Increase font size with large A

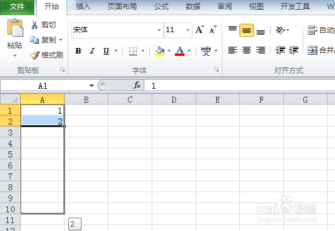(200, 30)
